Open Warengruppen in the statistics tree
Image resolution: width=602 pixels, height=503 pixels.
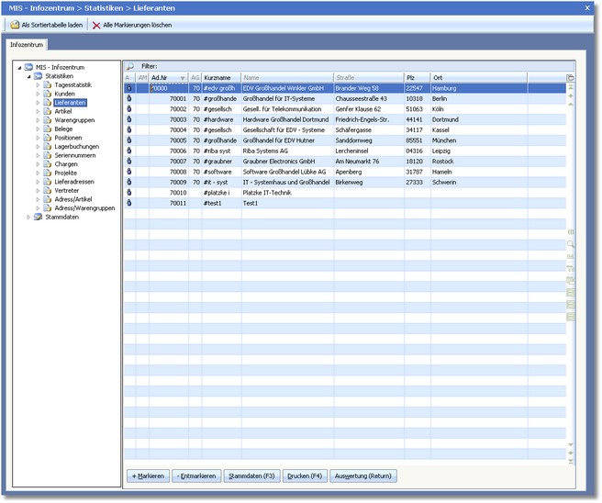(x=73, y=120)
